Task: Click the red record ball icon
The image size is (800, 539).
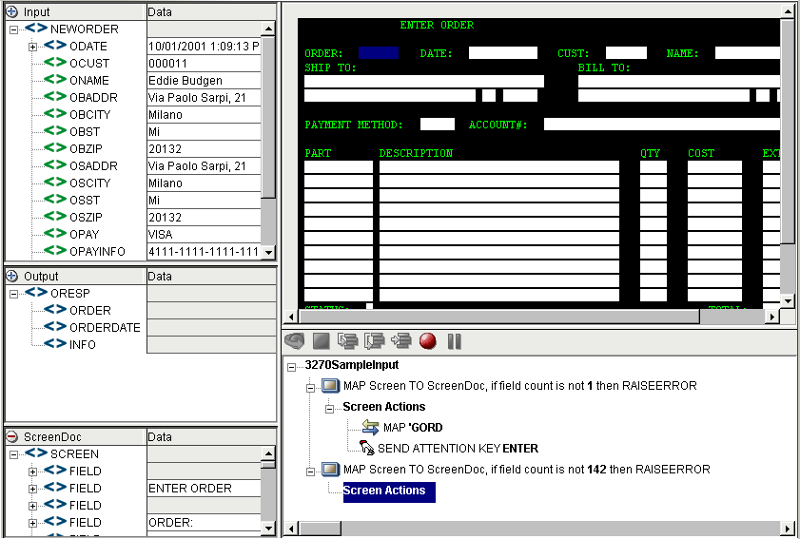Action: tap(428, 340)
